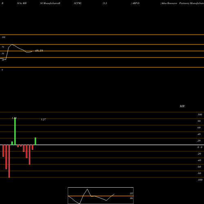
Task: Click the 22 label in mini chart
Action: [x=131, y=193]
